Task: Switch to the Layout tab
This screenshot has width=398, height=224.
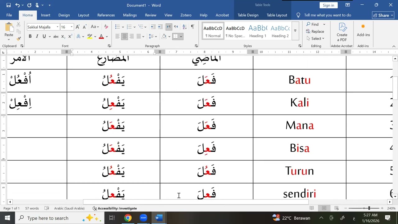Action: [83, 15]
